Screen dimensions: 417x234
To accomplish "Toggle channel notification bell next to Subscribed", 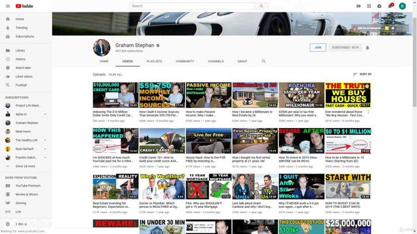I will [367, 47].
